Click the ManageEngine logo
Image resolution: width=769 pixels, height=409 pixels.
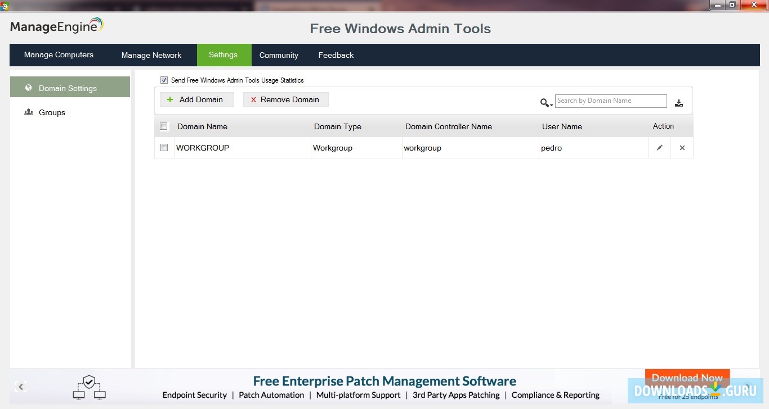point(56,25)
